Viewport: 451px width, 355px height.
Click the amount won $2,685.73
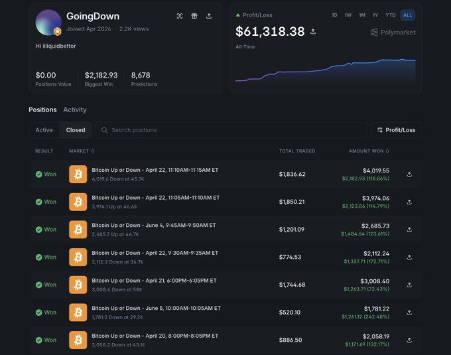click(x=375, y=226)
